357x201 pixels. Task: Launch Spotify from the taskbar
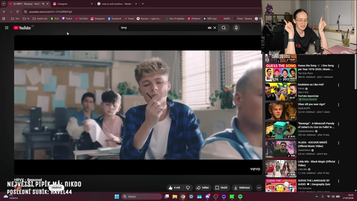point(240,197)
